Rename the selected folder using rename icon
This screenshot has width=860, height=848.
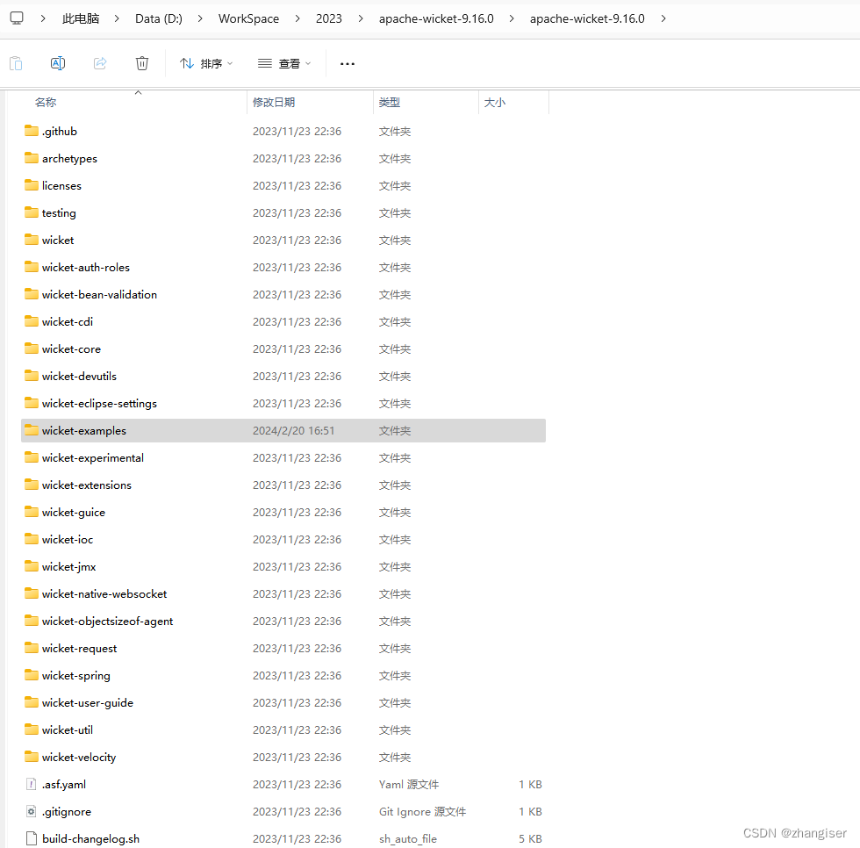pyautogui.click(x=58, y=62)
